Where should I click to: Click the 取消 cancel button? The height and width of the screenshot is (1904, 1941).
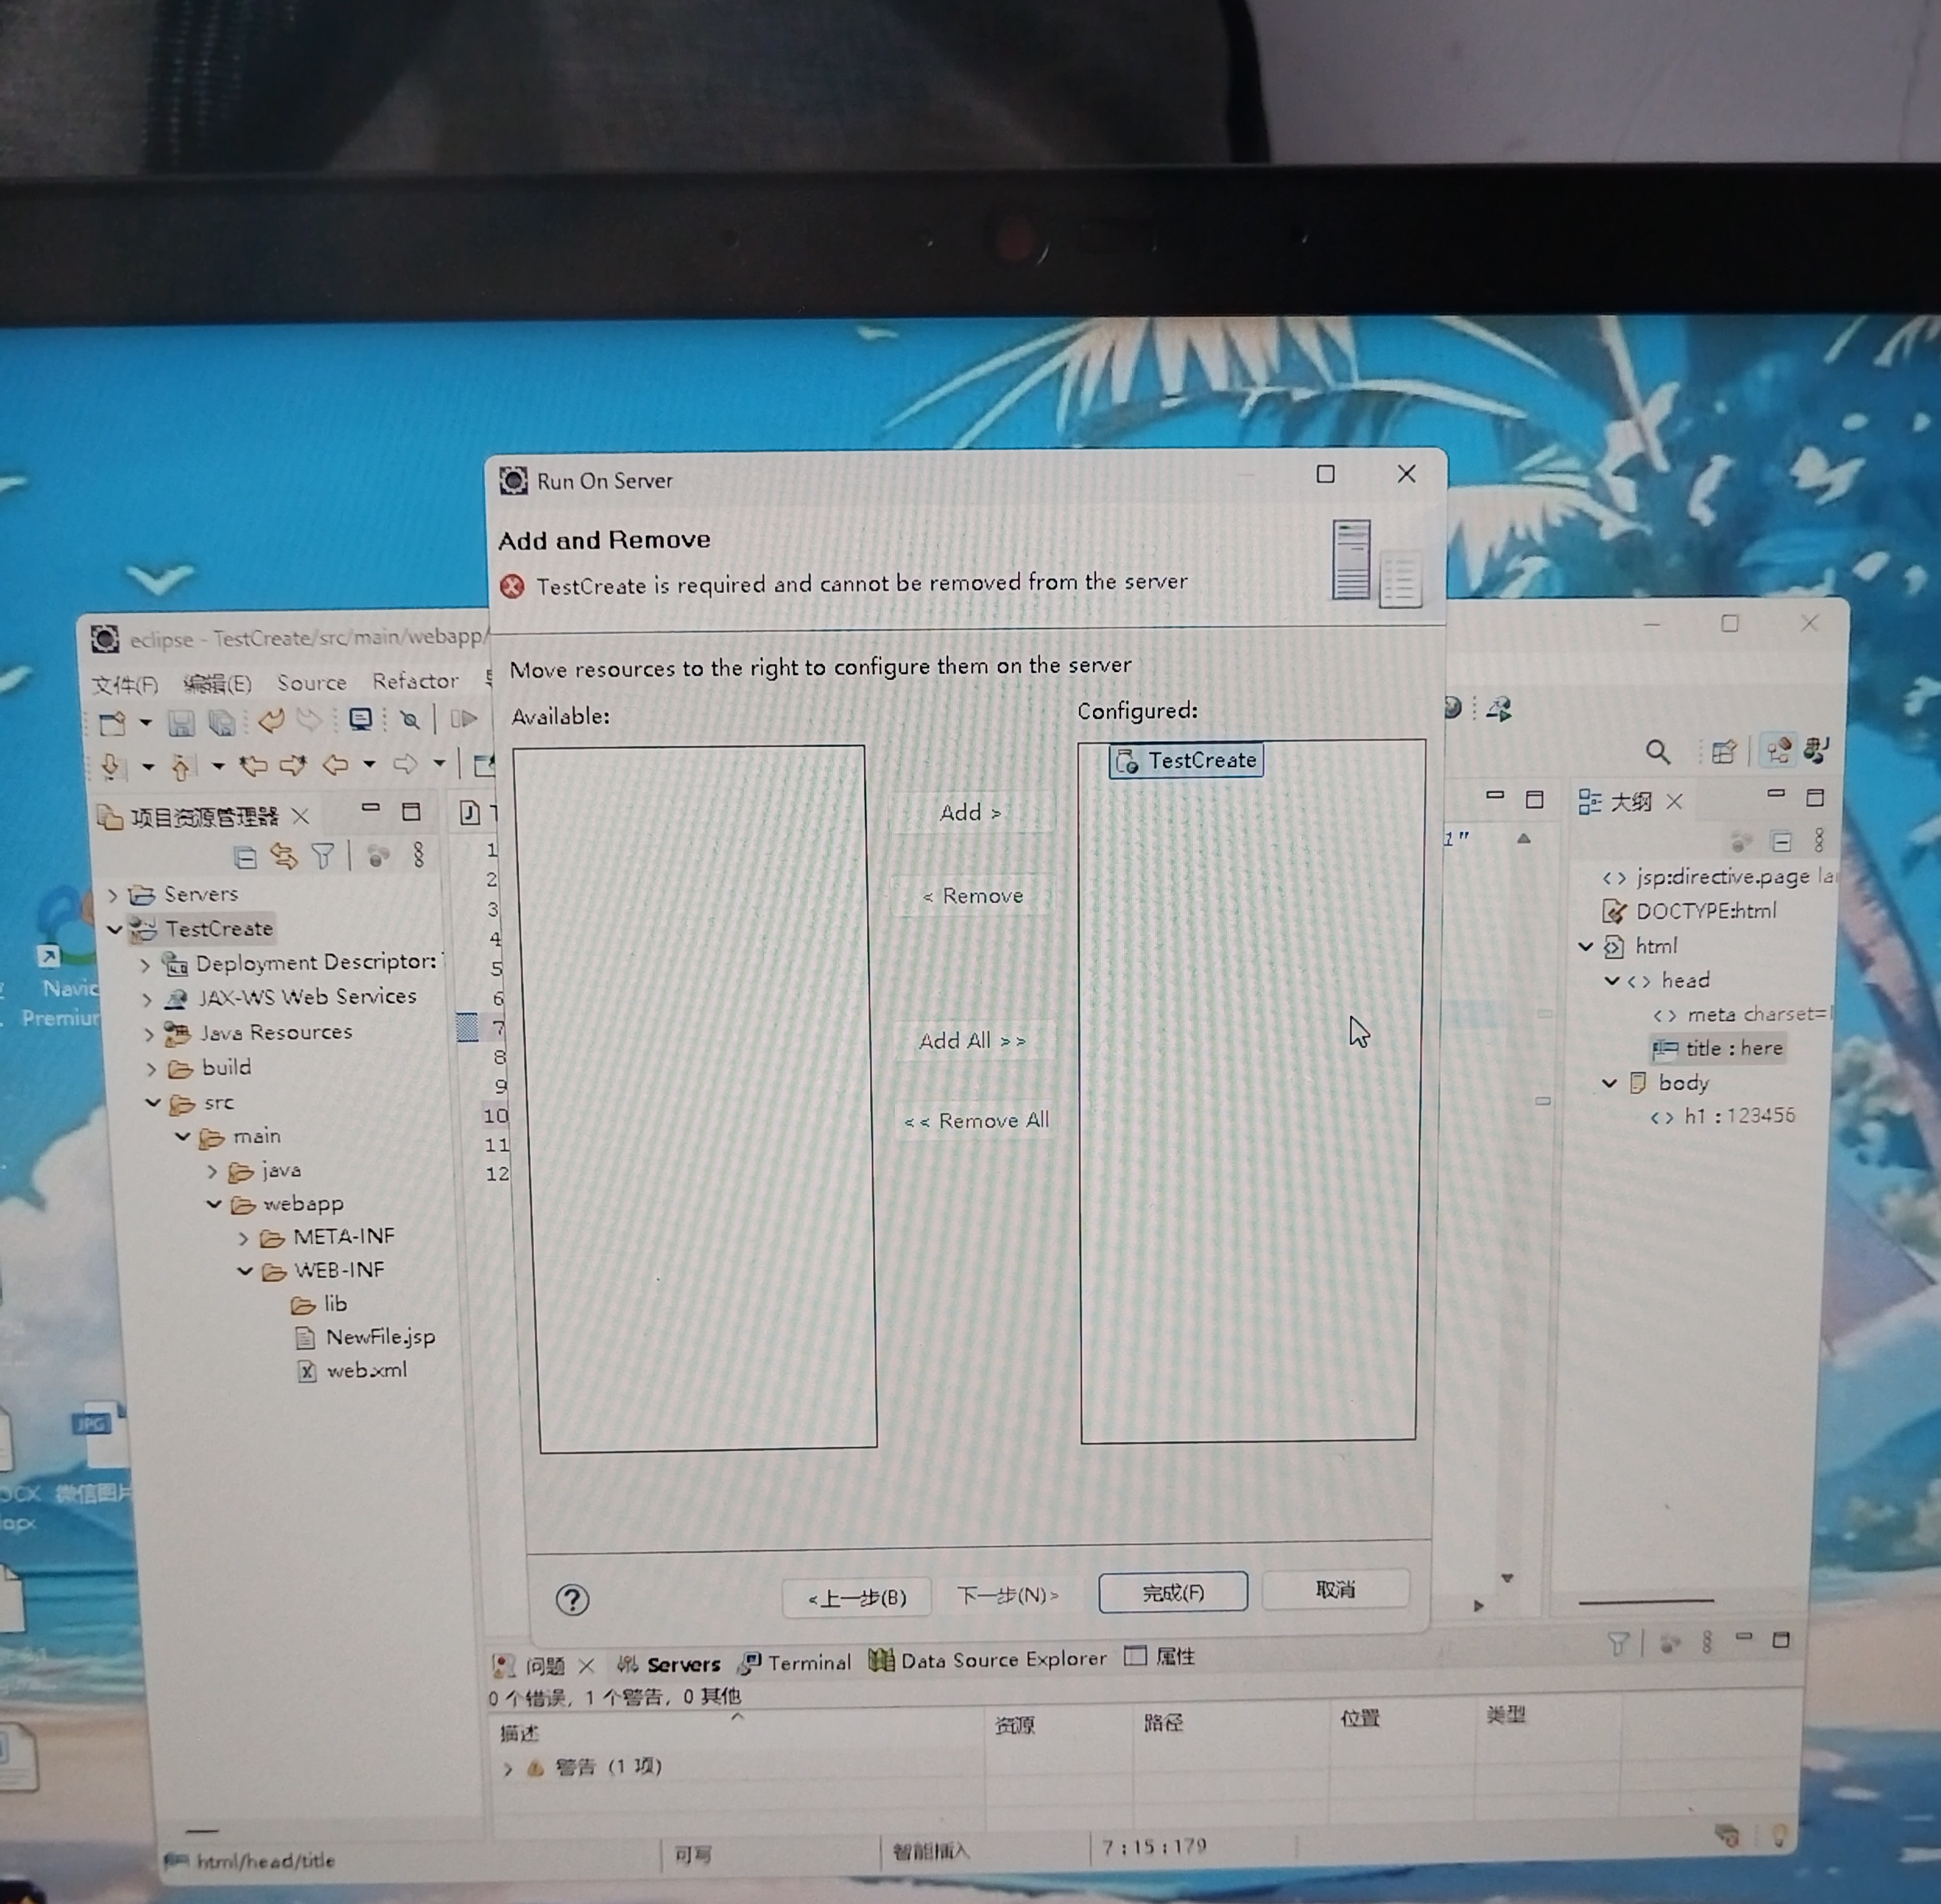(x=1336, y=1589)
